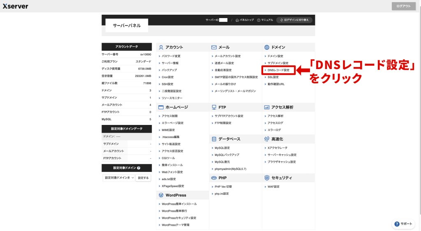Click help icon beside 設定対象ドメイン
The image size is (421, 231).
[139, 168]
